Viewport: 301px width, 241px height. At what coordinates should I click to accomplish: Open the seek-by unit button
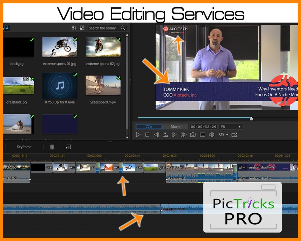[x=165, y=135]
